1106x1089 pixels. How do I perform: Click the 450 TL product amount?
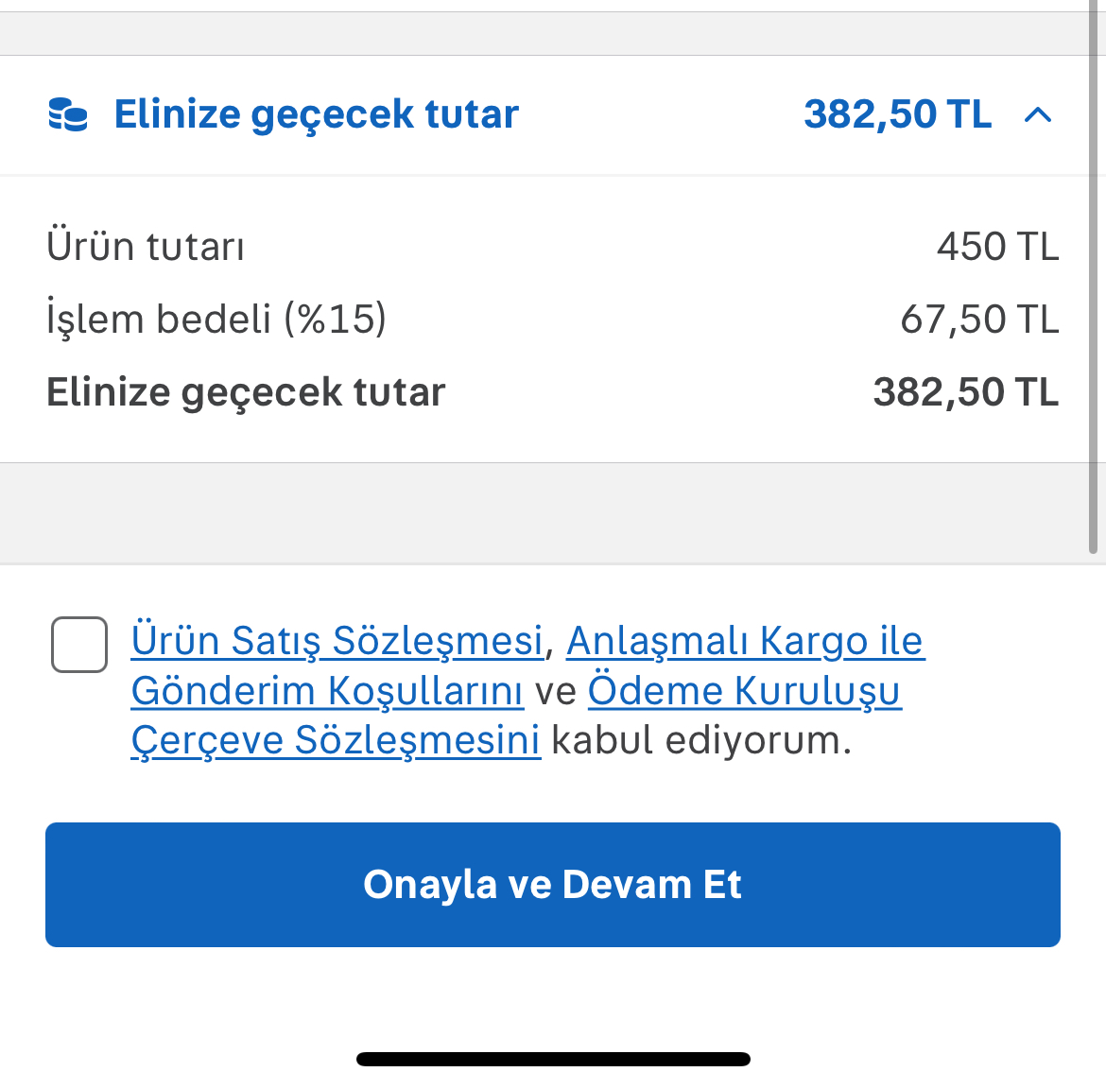997,247
